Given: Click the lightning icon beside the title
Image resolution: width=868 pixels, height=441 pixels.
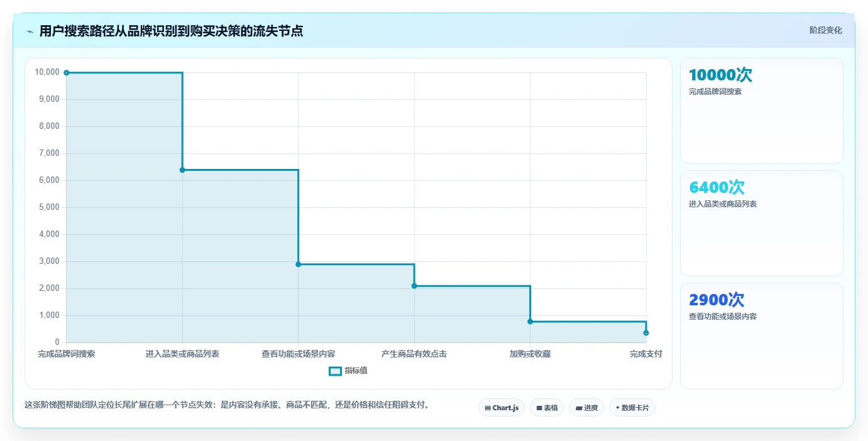Looking at the screenshot, I should (30, 31).
